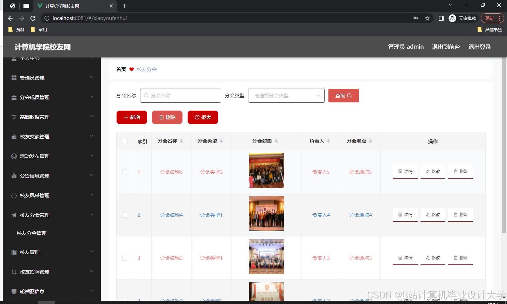Click the back navigation arrow
Viewport: 507px width, 304px height.
[x=11, y=18]
